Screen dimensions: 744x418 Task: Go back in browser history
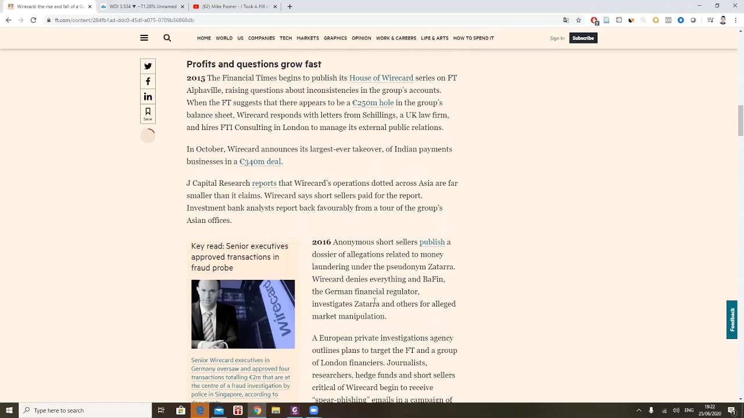click(8, 20)
